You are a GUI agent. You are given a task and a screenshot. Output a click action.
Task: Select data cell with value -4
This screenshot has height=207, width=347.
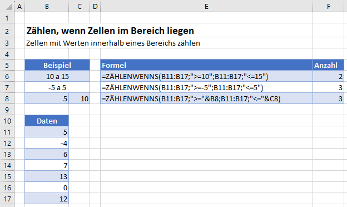click(x=47, y=143)
